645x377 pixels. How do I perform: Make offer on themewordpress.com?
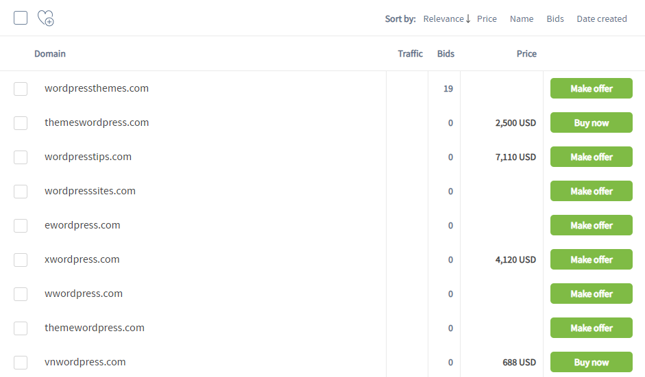click(x=591, y=328)
